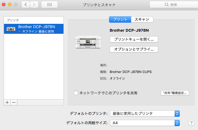The image size is (198, 130).
Task: Enable ネットワークでこのプリンタを共有 checkbox
Action: [x=76, y=93]
